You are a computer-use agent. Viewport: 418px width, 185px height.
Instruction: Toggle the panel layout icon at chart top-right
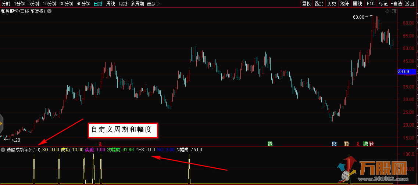(394, 11)
